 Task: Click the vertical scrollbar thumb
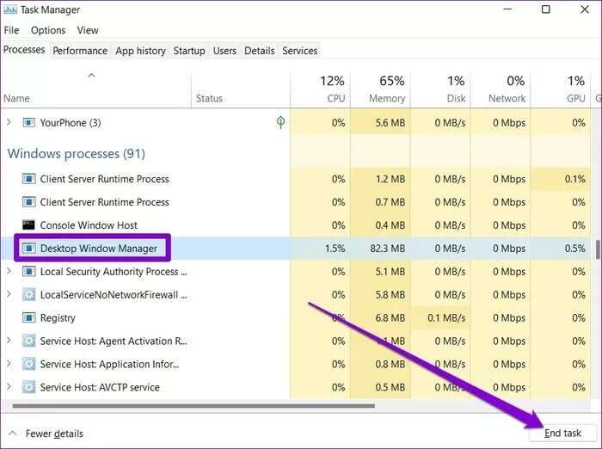(x=598, y=250)
